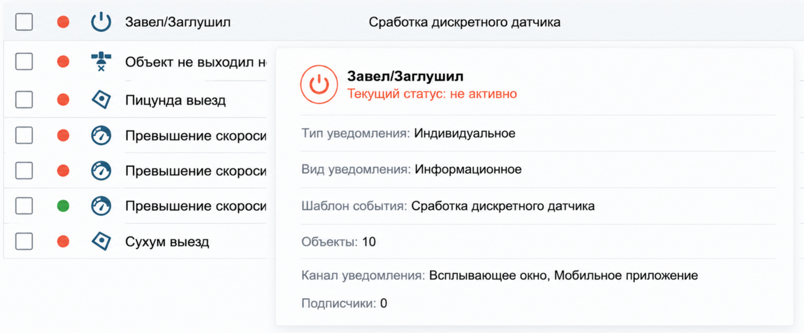
Task: Click the red status dot of the Завел/Заглушил row
Action: (x=63, y=22)
